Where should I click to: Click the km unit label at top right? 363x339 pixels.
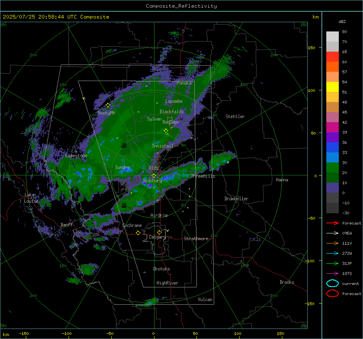(315, 17)
